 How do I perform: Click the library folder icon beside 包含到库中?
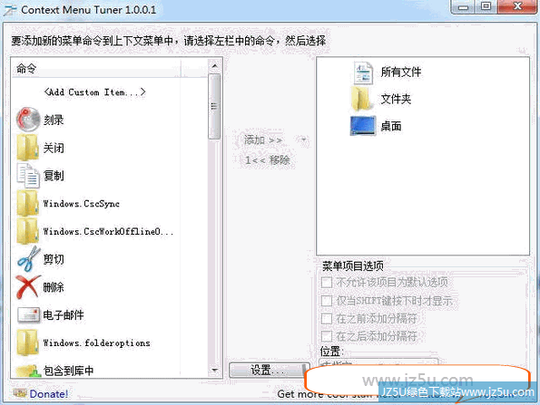(28, 371)
